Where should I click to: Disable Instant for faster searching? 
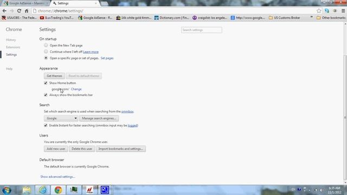point(46,125)
